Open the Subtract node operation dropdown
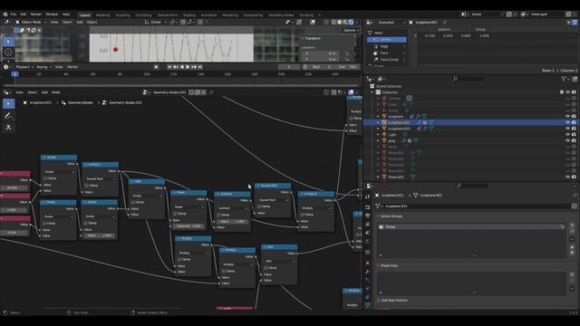 [232, 208]
